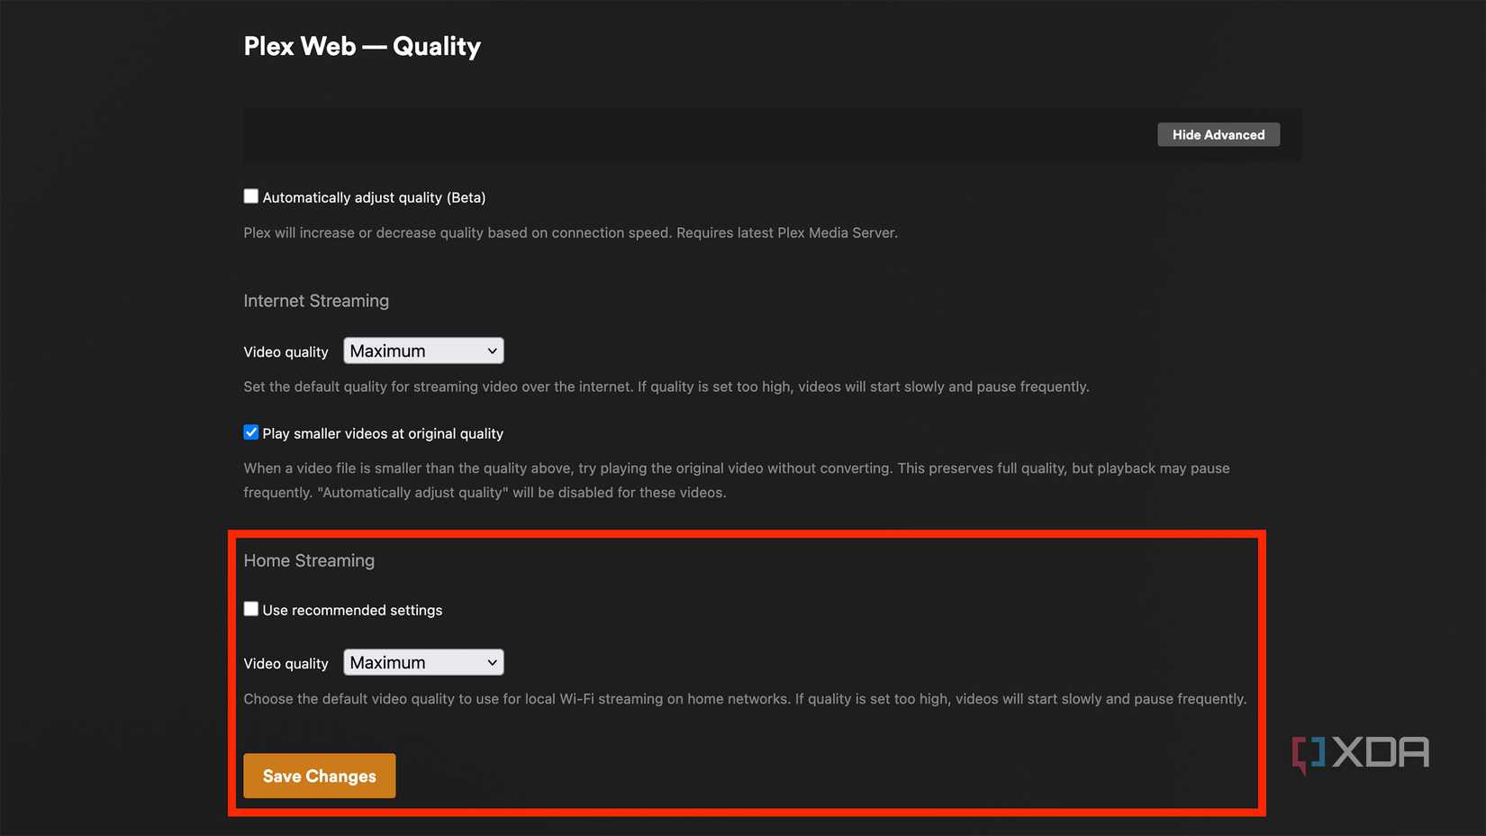Click 'Video quality' label under Internet Streaming
Image resolution: width=1486 pixels, height=836 pixels.
coord(285,352)
